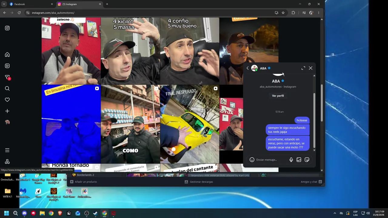Click the chat scrollbar thumb
388x218 pixels.
point(314,120)
